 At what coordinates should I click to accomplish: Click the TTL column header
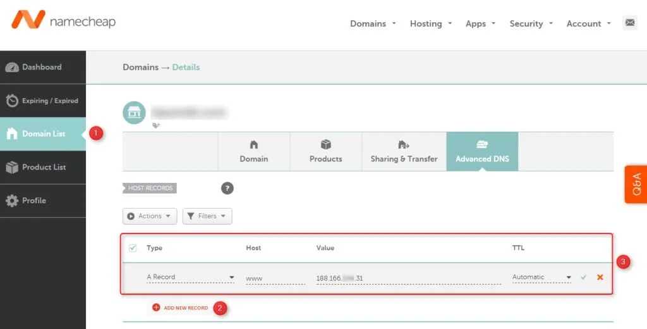click(518, 248)
